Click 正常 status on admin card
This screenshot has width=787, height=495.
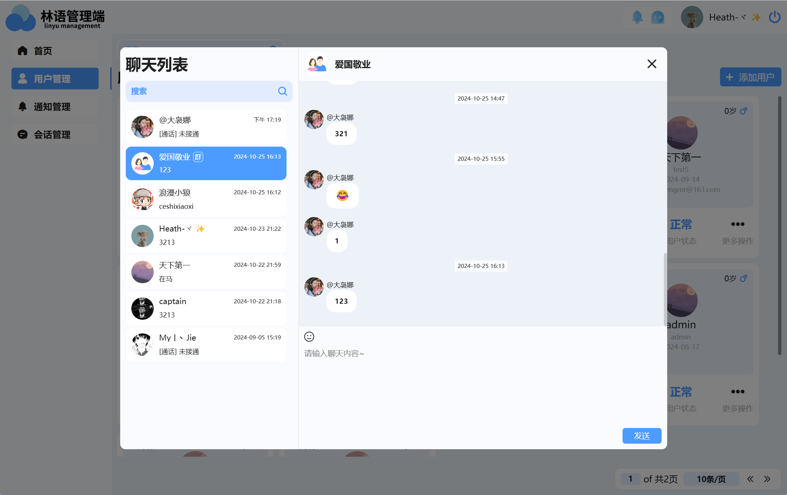pos(681,392)
